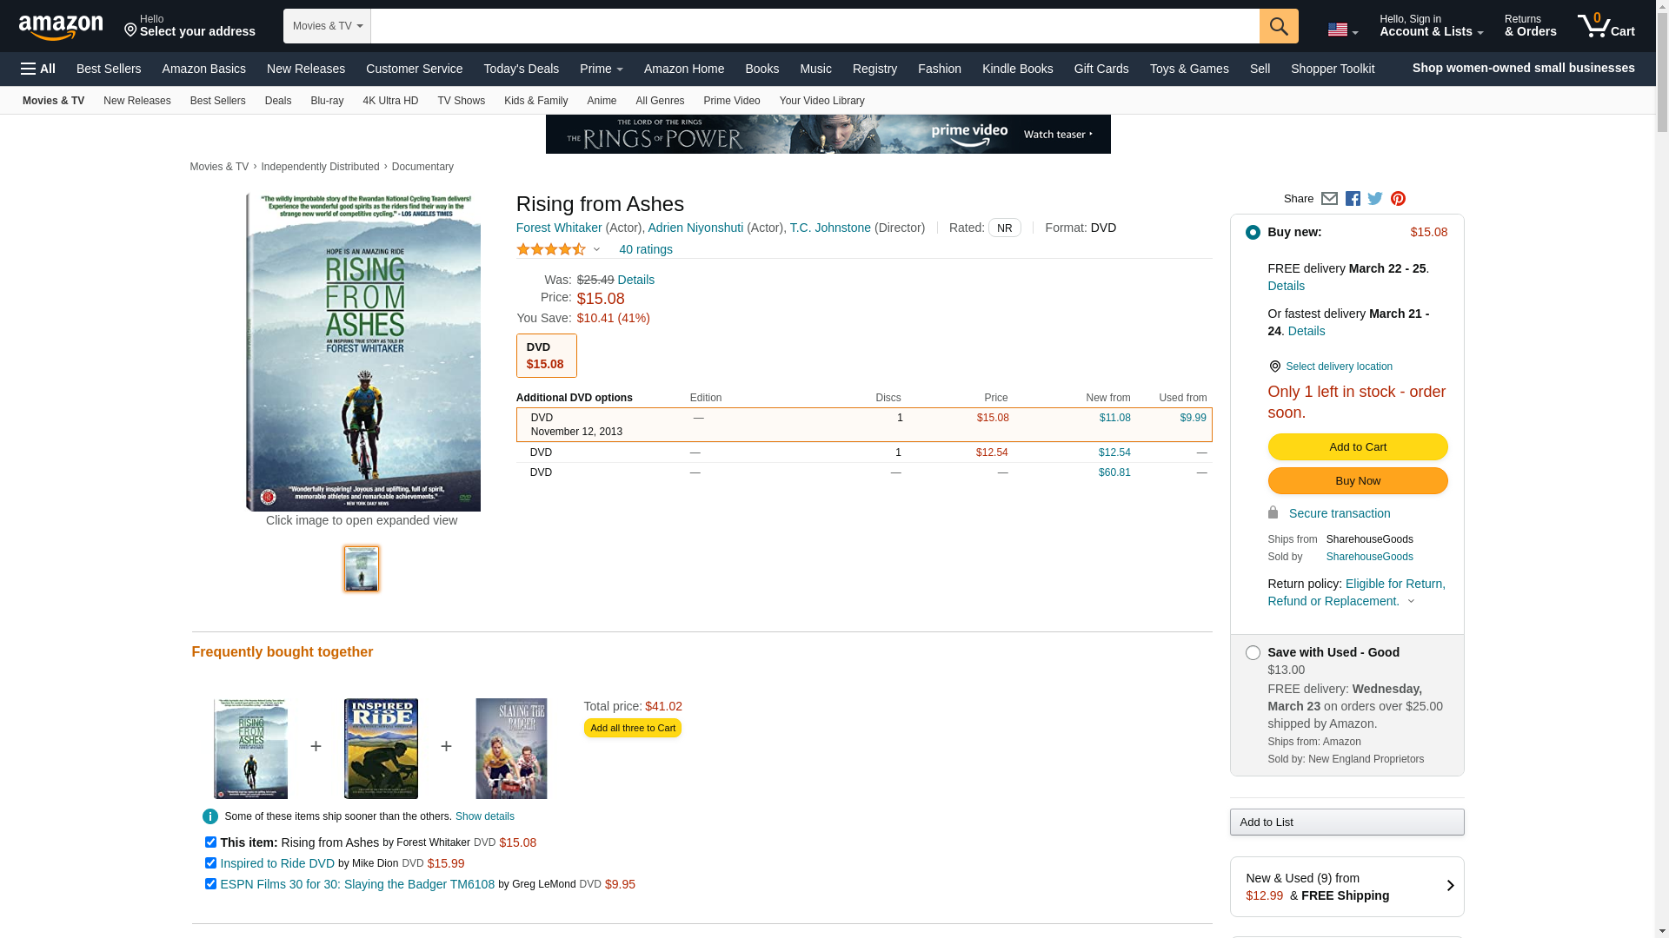Open the Add to List dropdown
This screenshot has width=1669, height=938.
tap(1346, 822)
